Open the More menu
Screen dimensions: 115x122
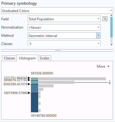pos(103,66)
